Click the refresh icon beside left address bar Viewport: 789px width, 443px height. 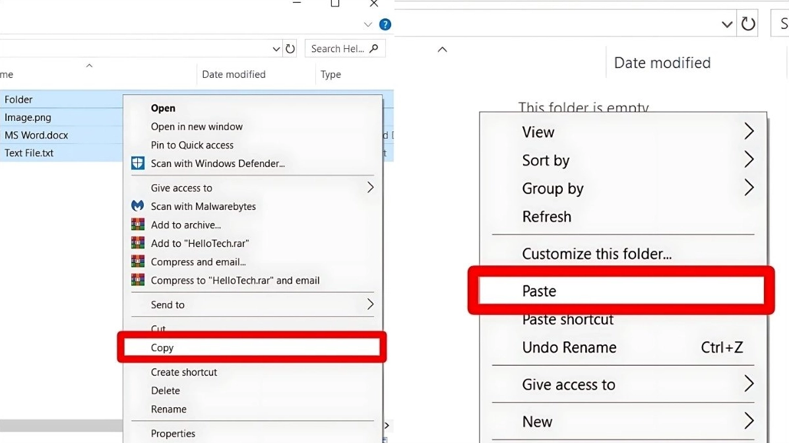click(x=290, y=49)
